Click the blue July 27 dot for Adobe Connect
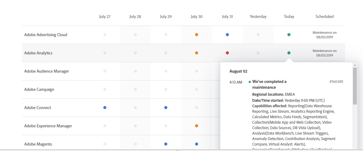This screenshot has width=363, height=151. tap(105, 108)
